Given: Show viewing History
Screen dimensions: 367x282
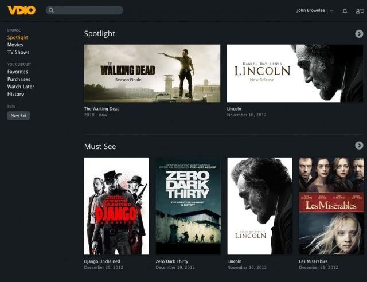Looking at the screenshot, I should pos(15,95).
